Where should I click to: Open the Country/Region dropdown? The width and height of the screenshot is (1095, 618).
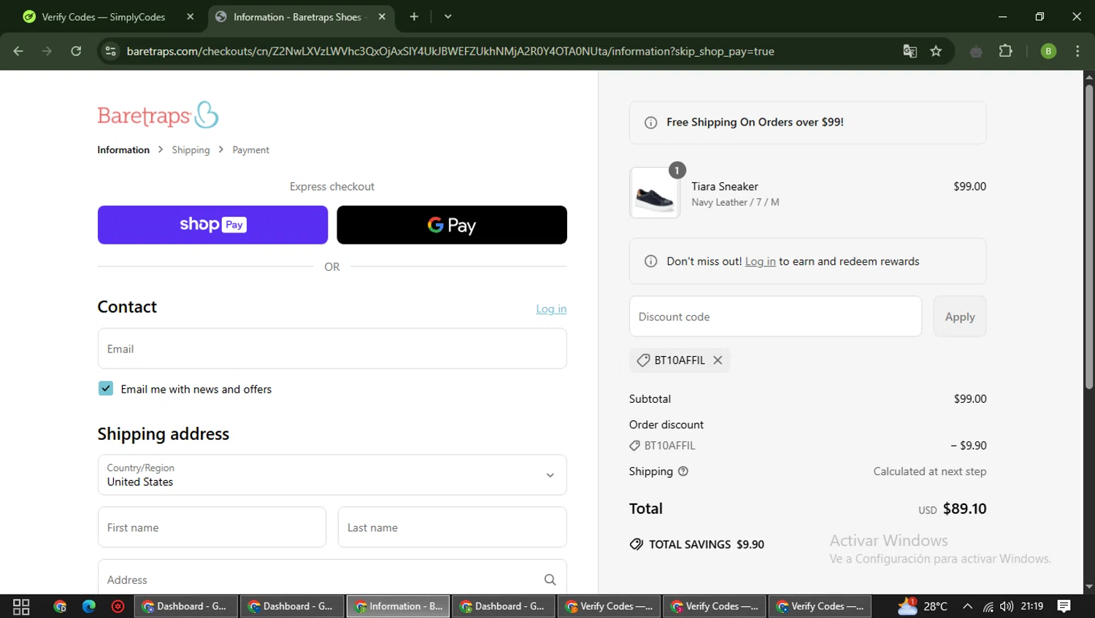(332, 475)
